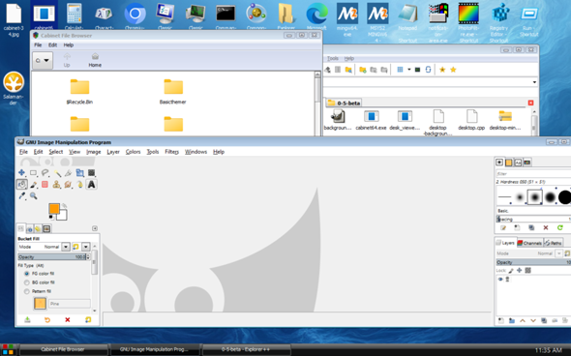Select the Eraser tool

45,185
